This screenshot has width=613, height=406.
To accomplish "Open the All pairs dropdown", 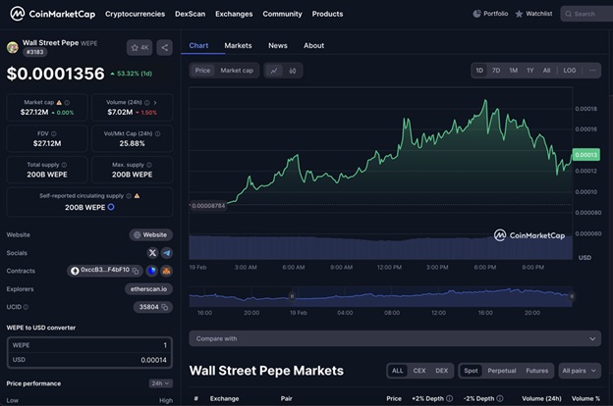I will click(579, 371).
